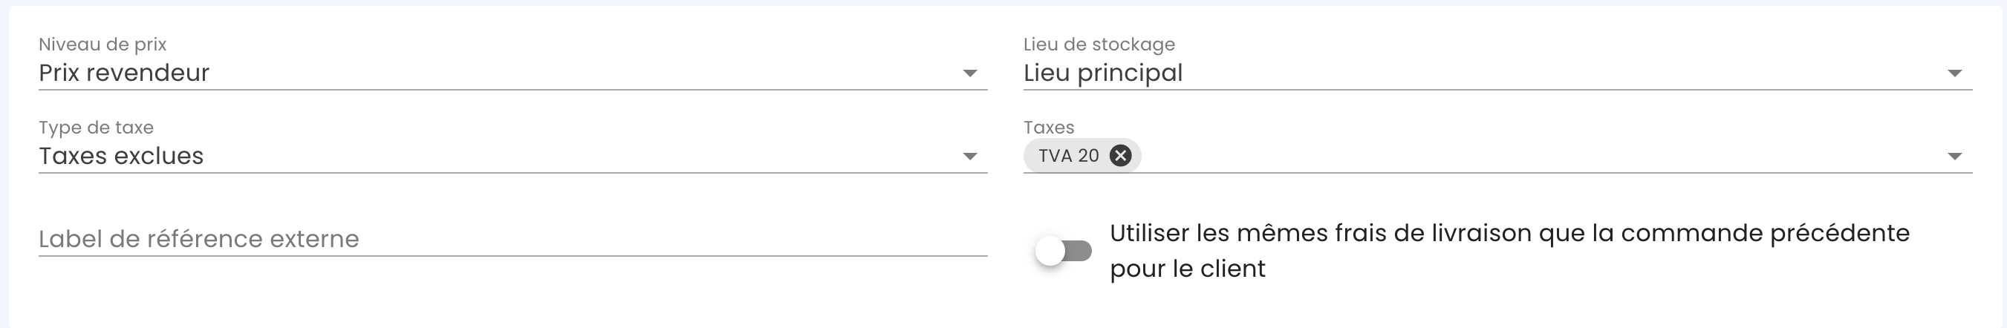This screenshot has height=328, width=2007.
Task: Click the 'pour le client' text line
Action: click(1188, 269)
